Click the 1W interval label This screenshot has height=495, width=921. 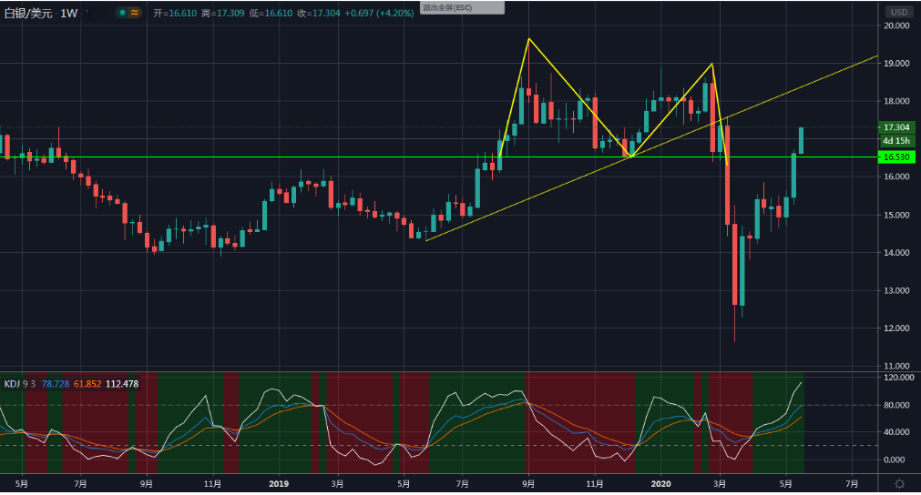(68, 13)
